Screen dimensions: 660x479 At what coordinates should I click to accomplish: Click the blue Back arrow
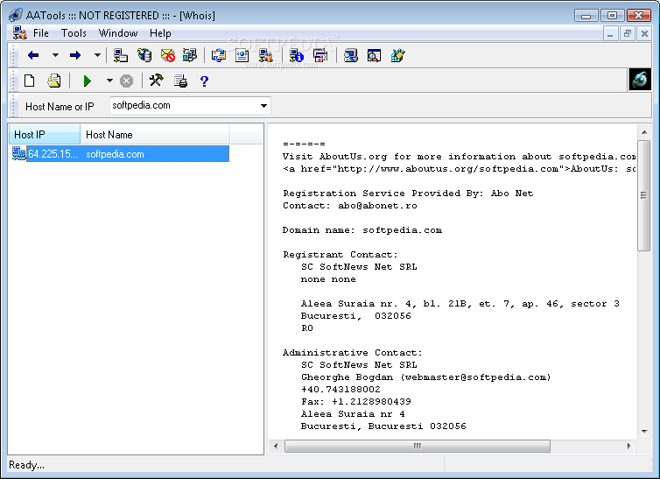click(x=33, y=55)
